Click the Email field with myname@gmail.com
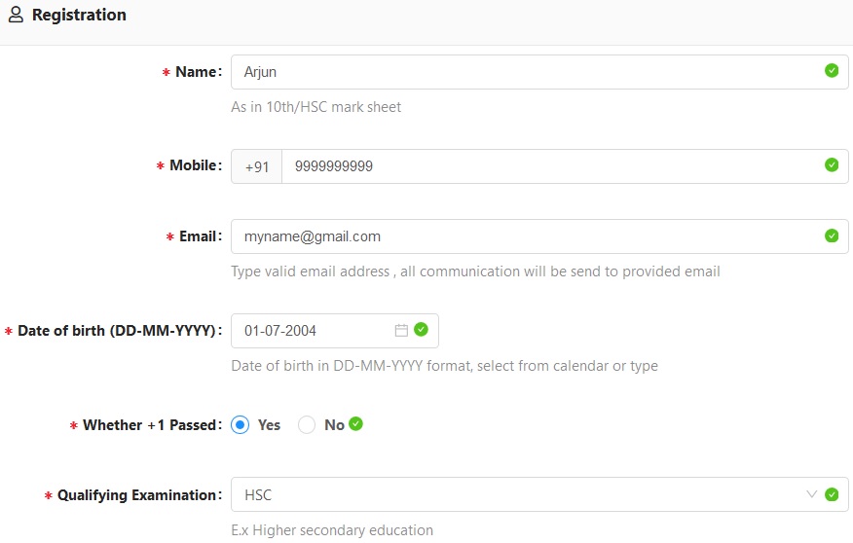Viewport: 853px width, 543px height. coord(539,236)
